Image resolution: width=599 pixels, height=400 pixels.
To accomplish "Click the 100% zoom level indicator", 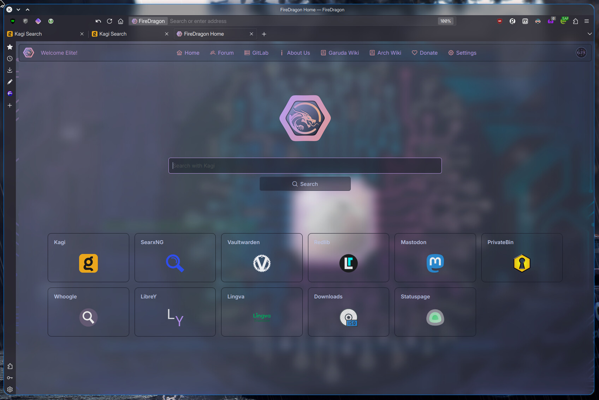I will pos(445,21).
